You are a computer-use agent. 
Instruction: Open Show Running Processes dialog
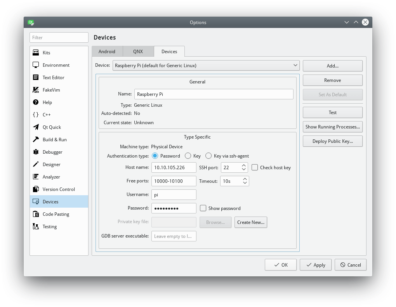coord(333,127)
